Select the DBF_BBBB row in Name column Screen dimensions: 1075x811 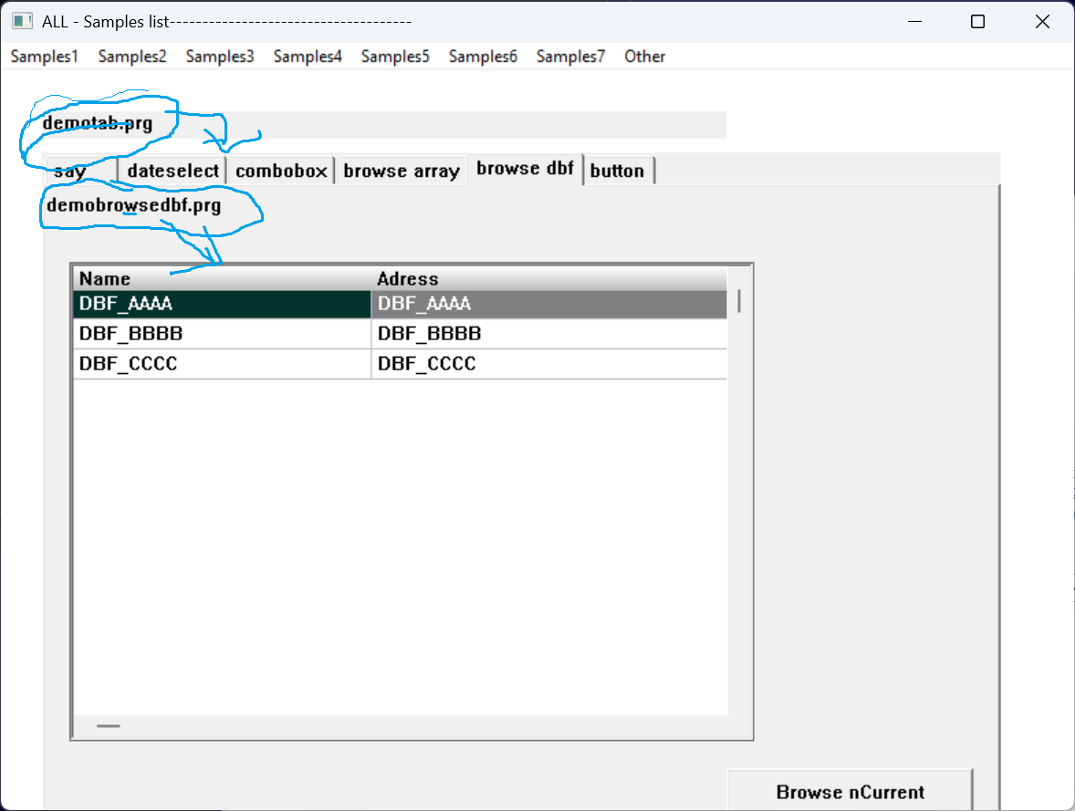coord(222,334)
